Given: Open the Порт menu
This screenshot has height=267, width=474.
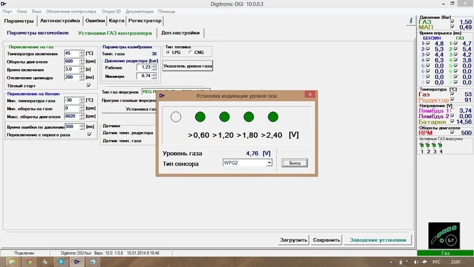Looking at the screenshot, I should (x=7, y=11).
